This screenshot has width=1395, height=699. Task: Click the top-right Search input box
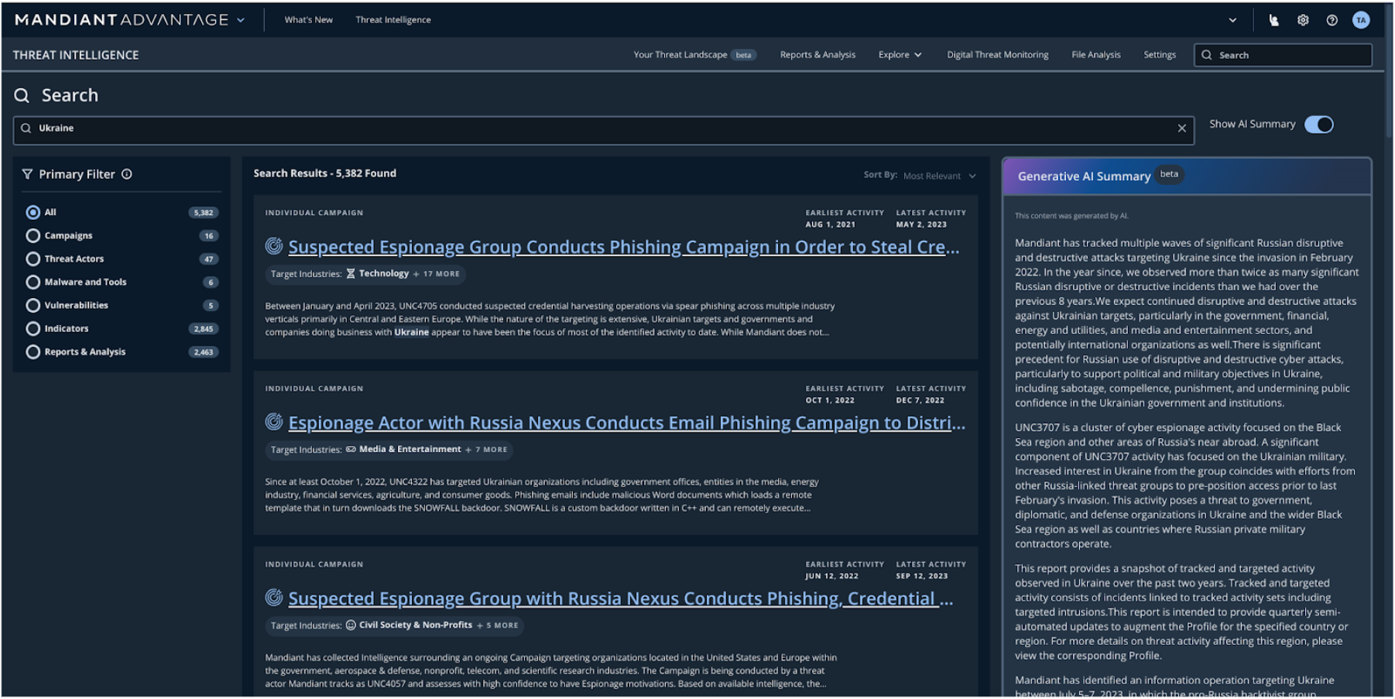click(x=1284, y=55)
